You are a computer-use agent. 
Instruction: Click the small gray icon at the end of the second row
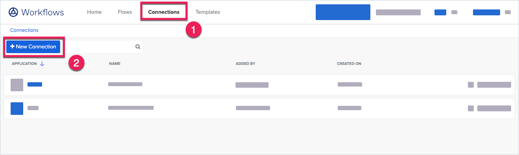click(471, 108)
